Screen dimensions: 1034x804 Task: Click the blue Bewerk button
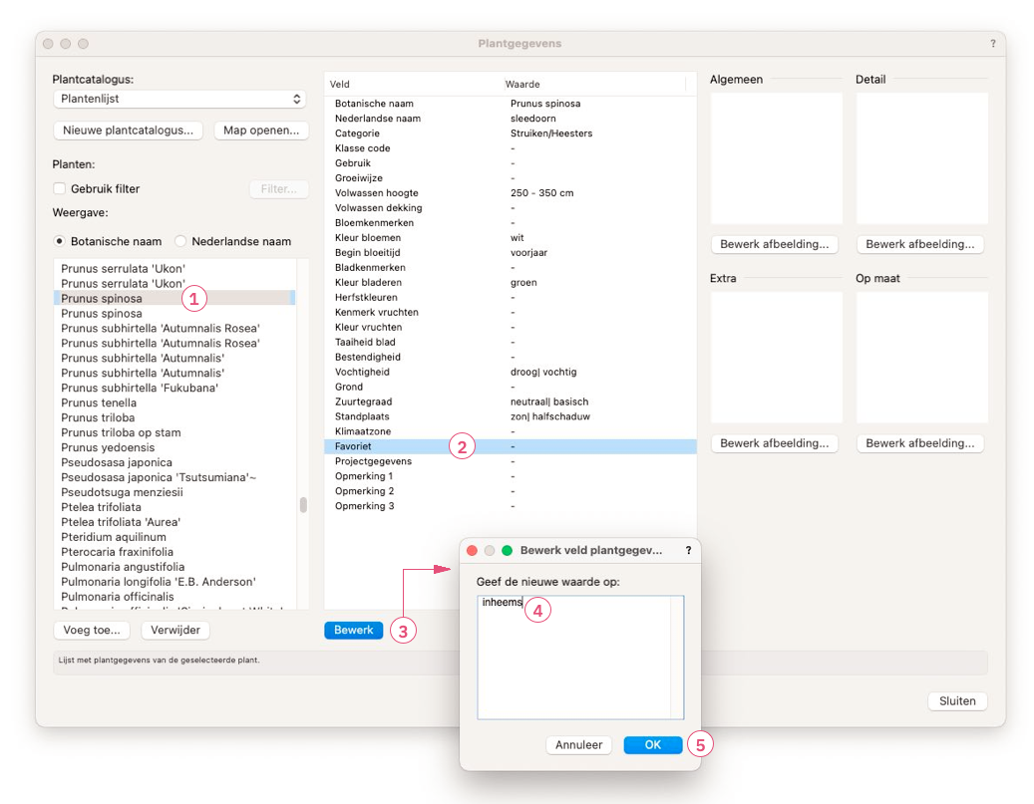pyautogui.click(x=353, y=630)
